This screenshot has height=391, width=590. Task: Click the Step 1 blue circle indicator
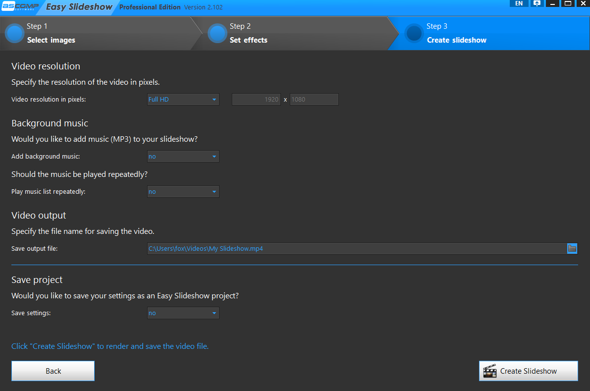(x=15, y=34)
